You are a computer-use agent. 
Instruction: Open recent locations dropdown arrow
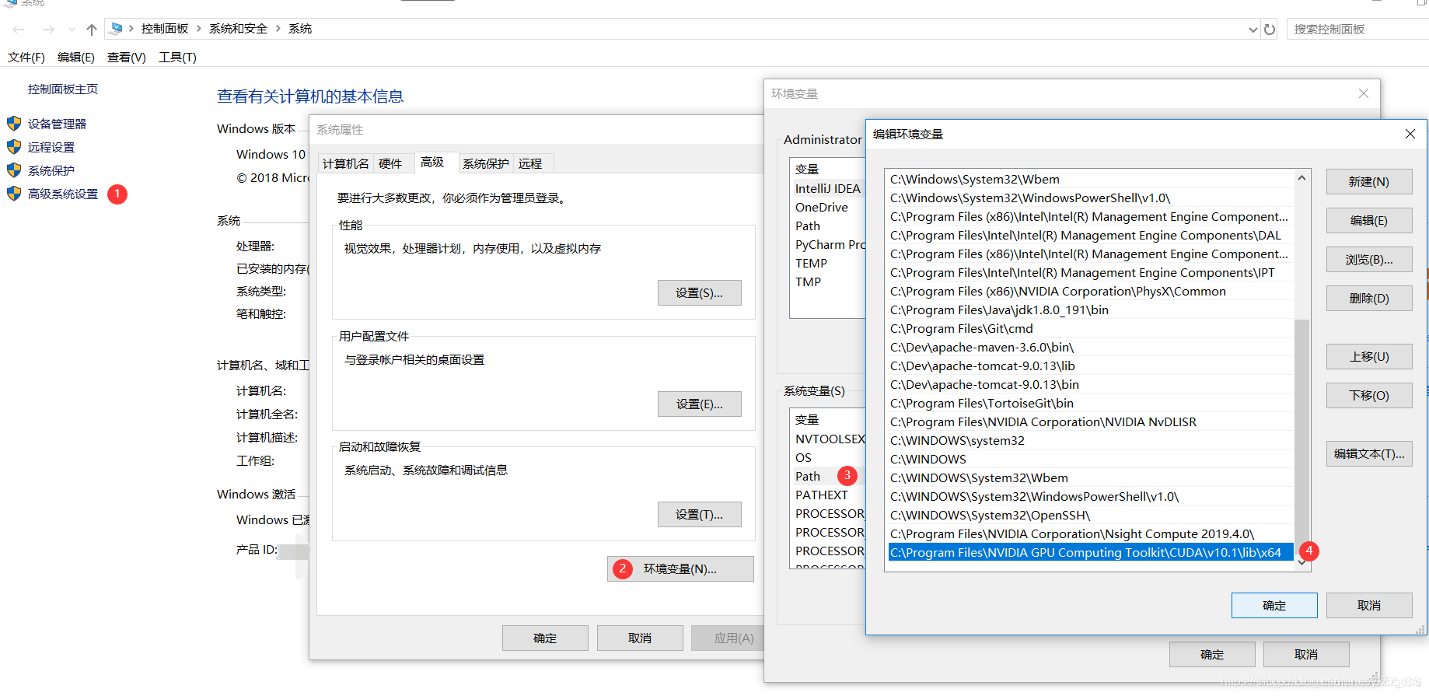pyautogui.click(x=72, y=30)
